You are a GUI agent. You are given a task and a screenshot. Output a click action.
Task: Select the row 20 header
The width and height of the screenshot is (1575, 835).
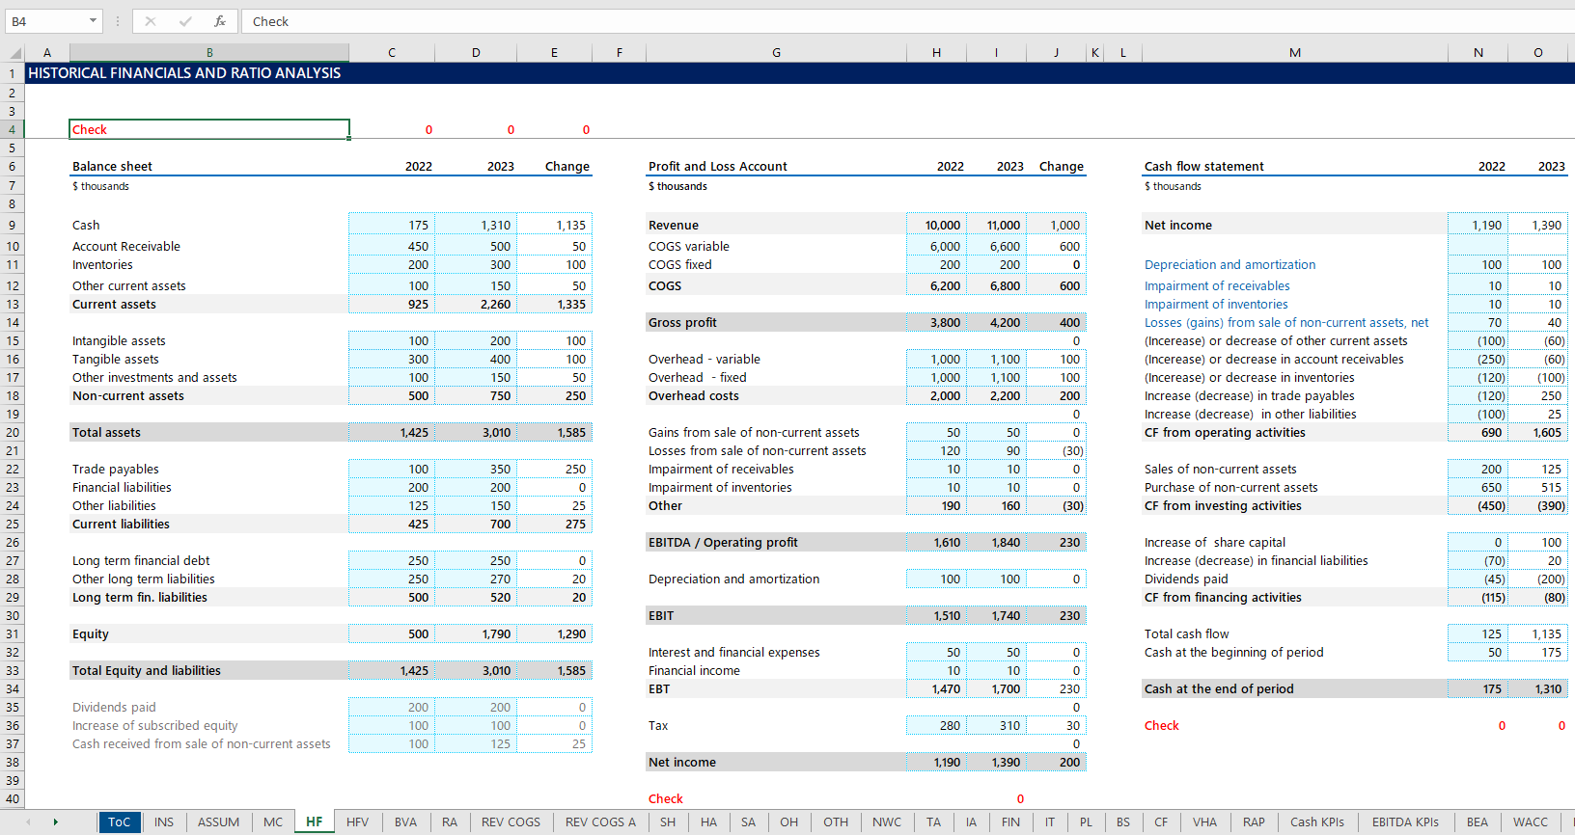click(x=13, y=433)
